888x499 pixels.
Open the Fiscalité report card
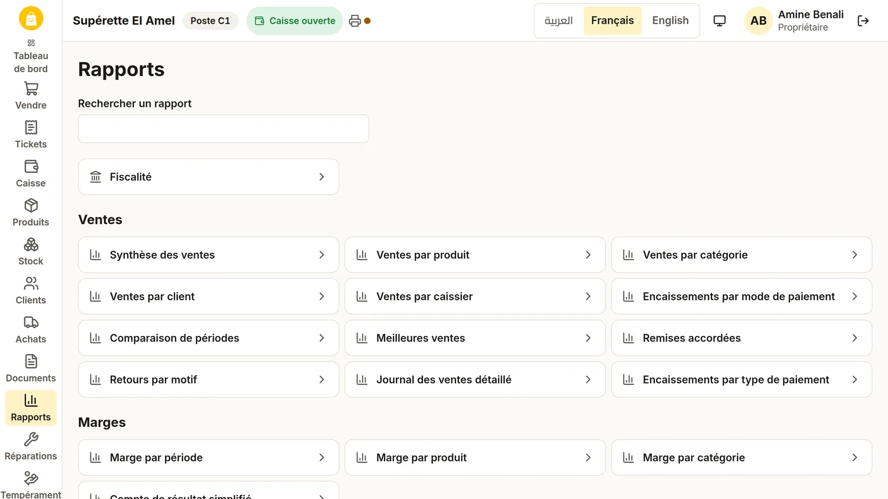coord(209,177)
